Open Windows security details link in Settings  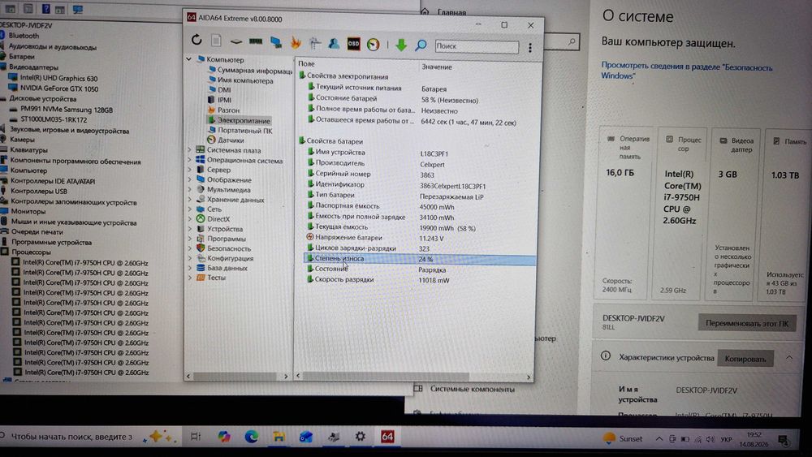coord(687,71)
